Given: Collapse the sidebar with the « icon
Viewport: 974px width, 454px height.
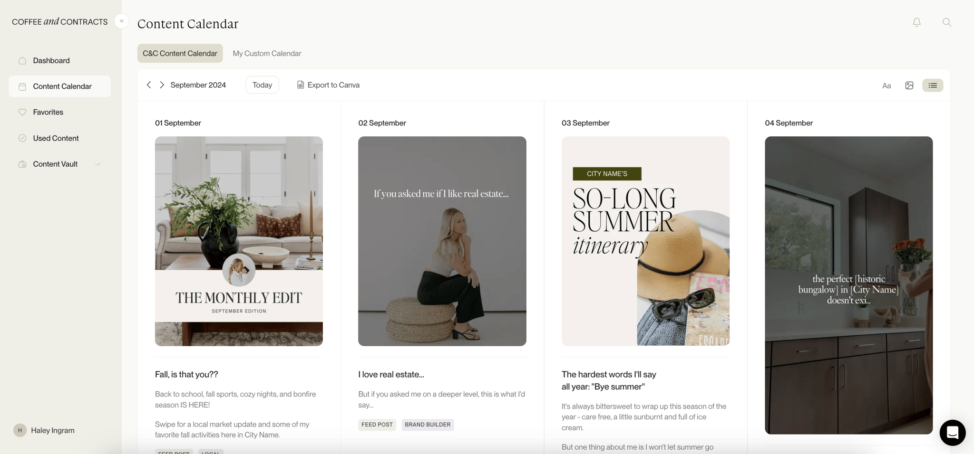Looking at the screenshot, I should click(x=122, y=21).
